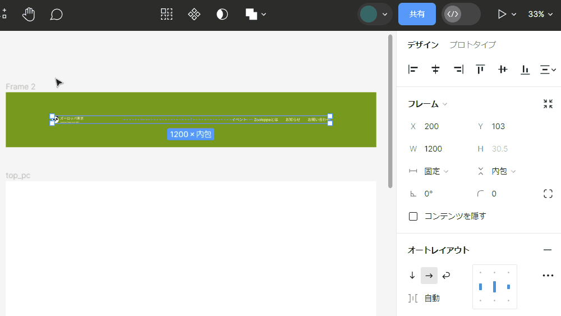
Task: Select the Frame 2 label
Action: click(x=20, y=86)
